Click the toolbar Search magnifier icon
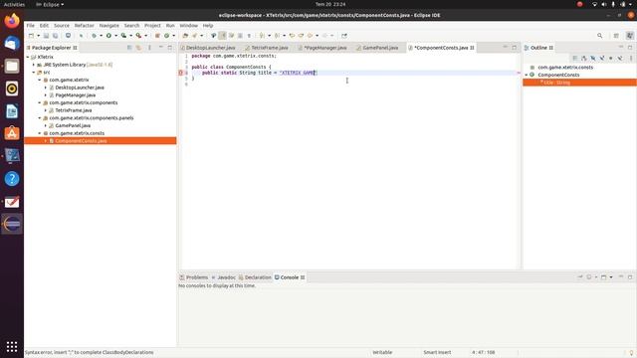Viewport: 637px width, 358px height. click(599, 36)
